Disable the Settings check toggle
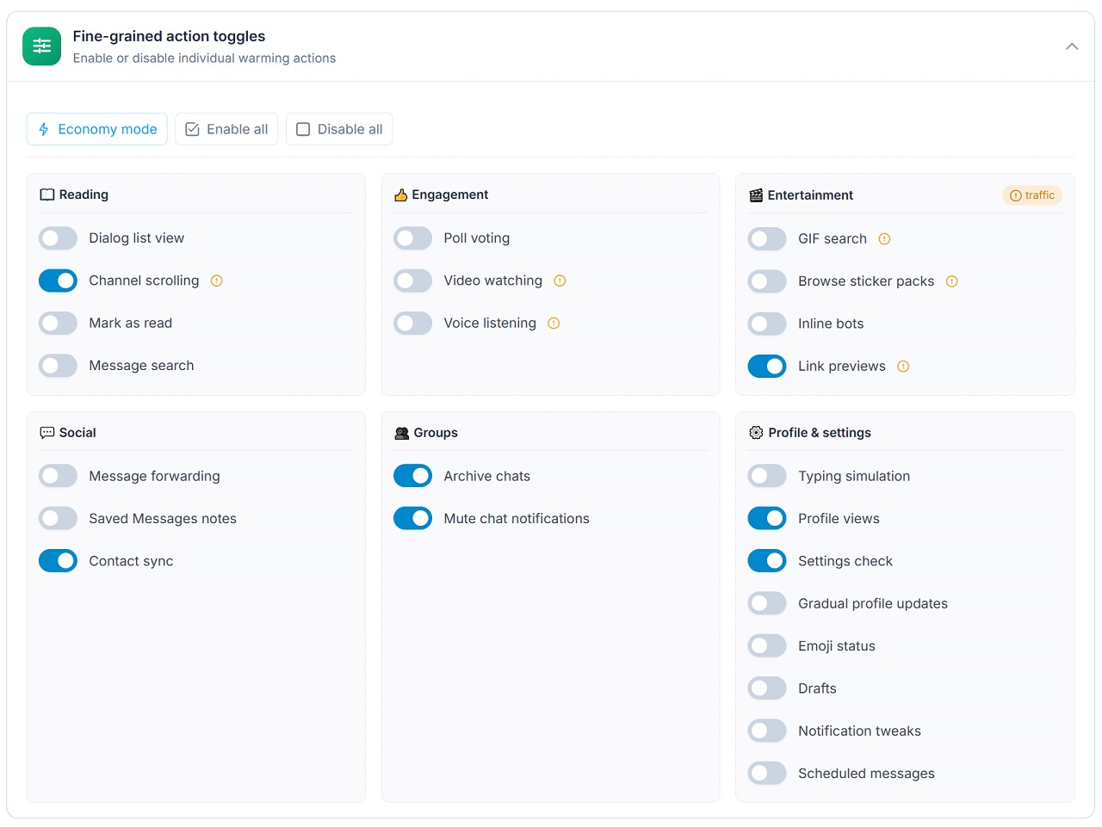 [x=767, y=561]
